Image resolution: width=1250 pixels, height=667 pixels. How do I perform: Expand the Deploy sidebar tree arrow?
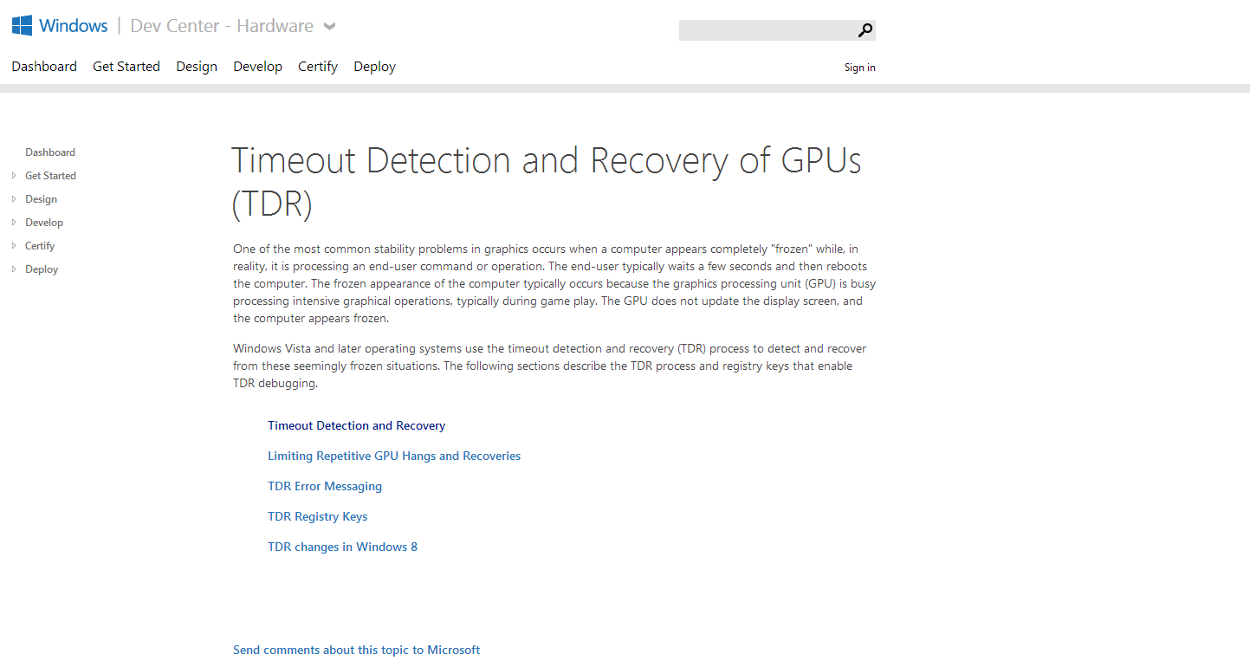coord(14,269)
